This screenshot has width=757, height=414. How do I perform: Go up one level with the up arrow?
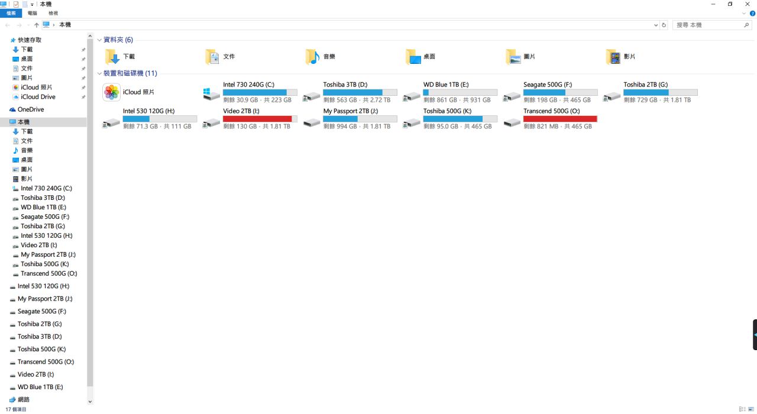[36, 25]
